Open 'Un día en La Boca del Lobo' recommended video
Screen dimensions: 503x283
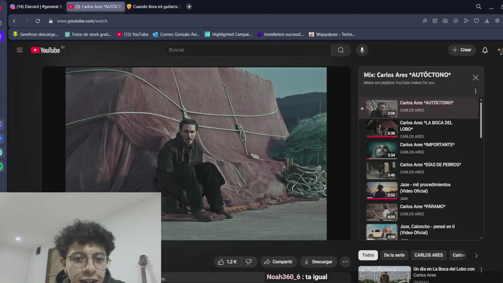[x=444, y=272]
